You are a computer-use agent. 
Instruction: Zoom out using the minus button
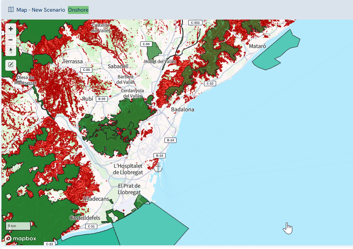point(11,40)
